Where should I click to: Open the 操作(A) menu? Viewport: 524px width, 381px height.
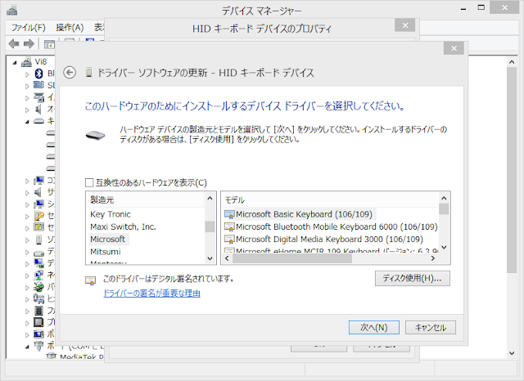[x=70, y=27]
